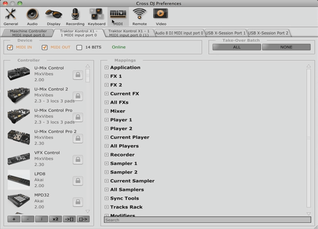Screen dimensions: 318x229
Task: Switch to Maschine Controller MIDI input tab
Action: pos(28,33)
